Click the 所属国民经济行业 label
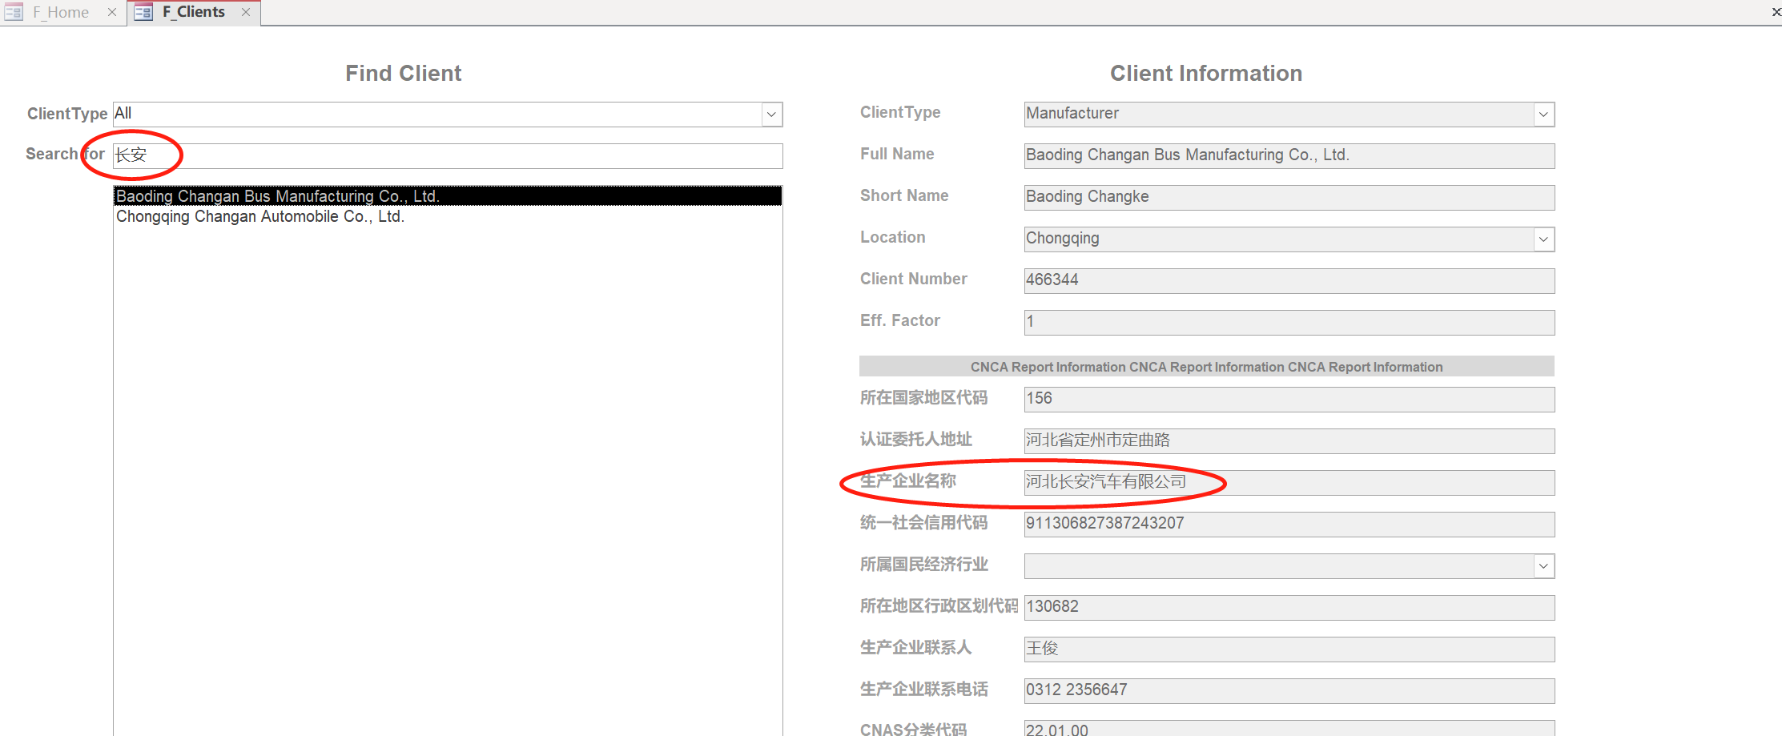 tap(924, 564)
